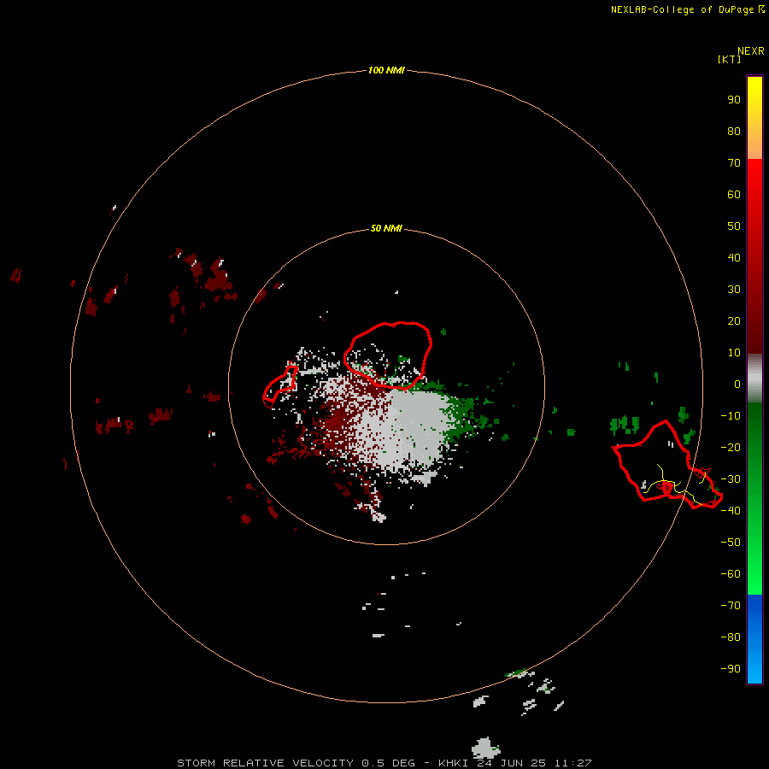This screenshot has width=769, height=769.
Task: Click the 20 value on velocity scale
Action: [x=734, y=320]
